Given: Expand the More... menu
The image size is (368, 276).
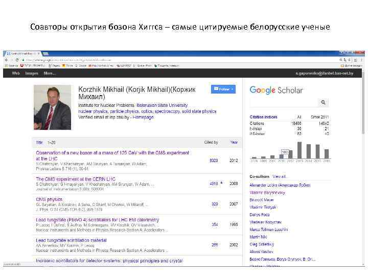Looking at the screenshot, I should (50, 74).
